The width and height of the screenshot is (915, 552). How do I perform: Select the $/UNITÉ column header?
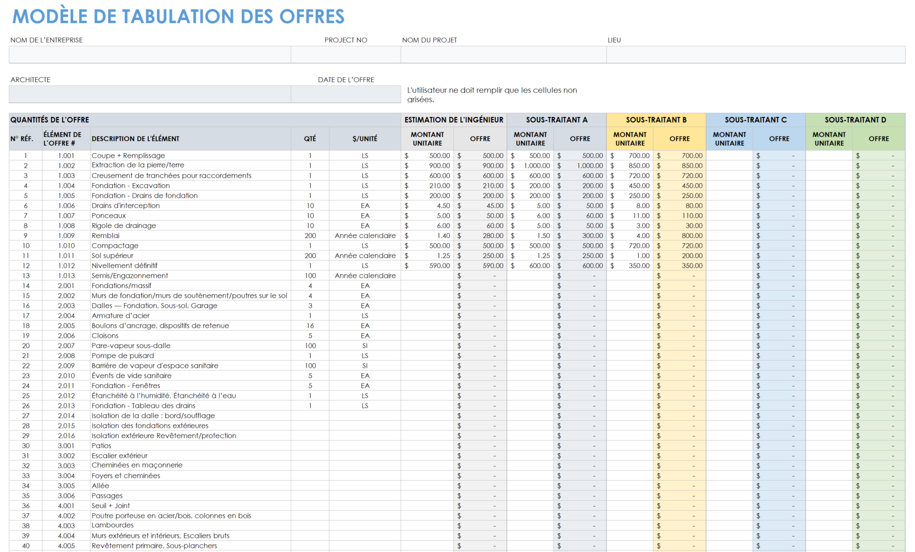(x=365, y=138)
